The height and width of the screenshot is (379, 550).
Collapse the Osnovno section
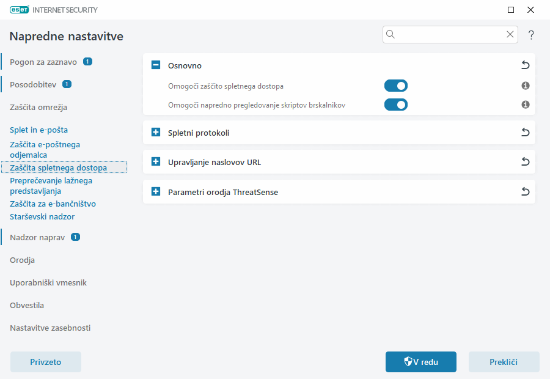155,65
